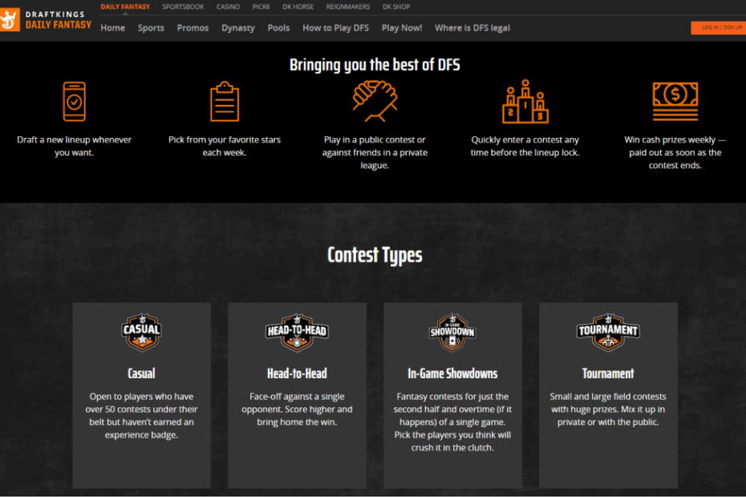Select the Tournament contest badge

click(x=608, y=332)
